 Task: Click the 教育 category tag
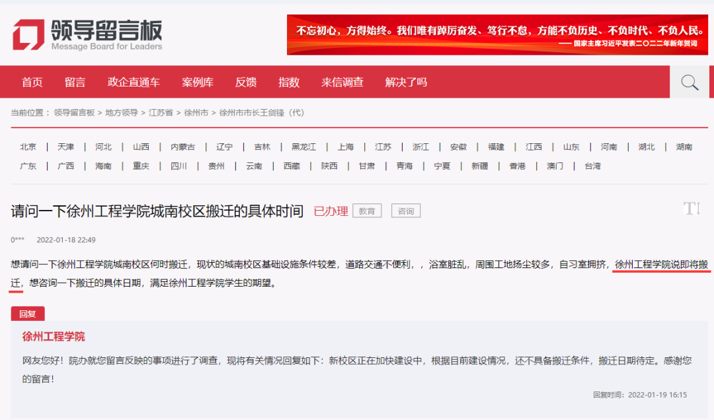[367, 210]
